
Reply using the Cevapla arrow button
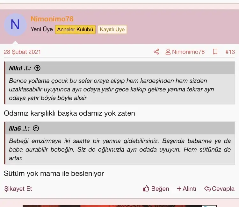click(x=219, y=189)
